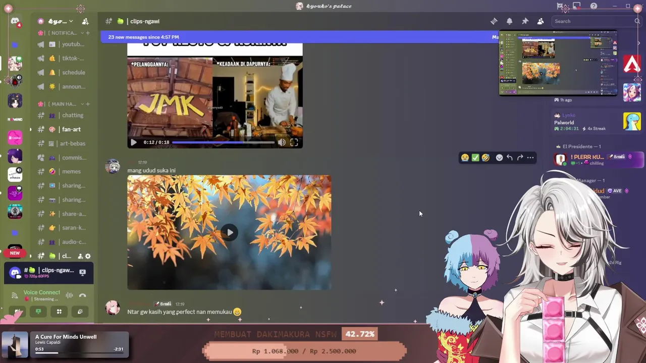Open soundboard button in voice panel

point(80,312)
